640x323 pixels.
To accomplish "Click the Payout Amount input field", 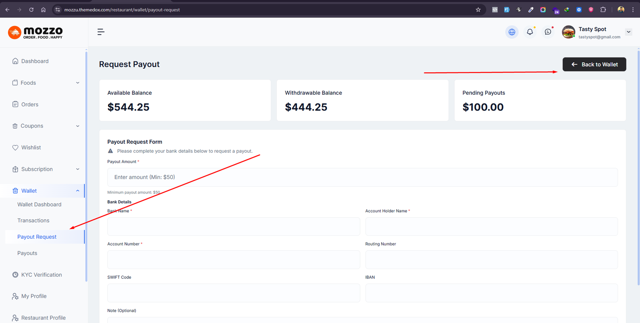I will click(362, 177).
